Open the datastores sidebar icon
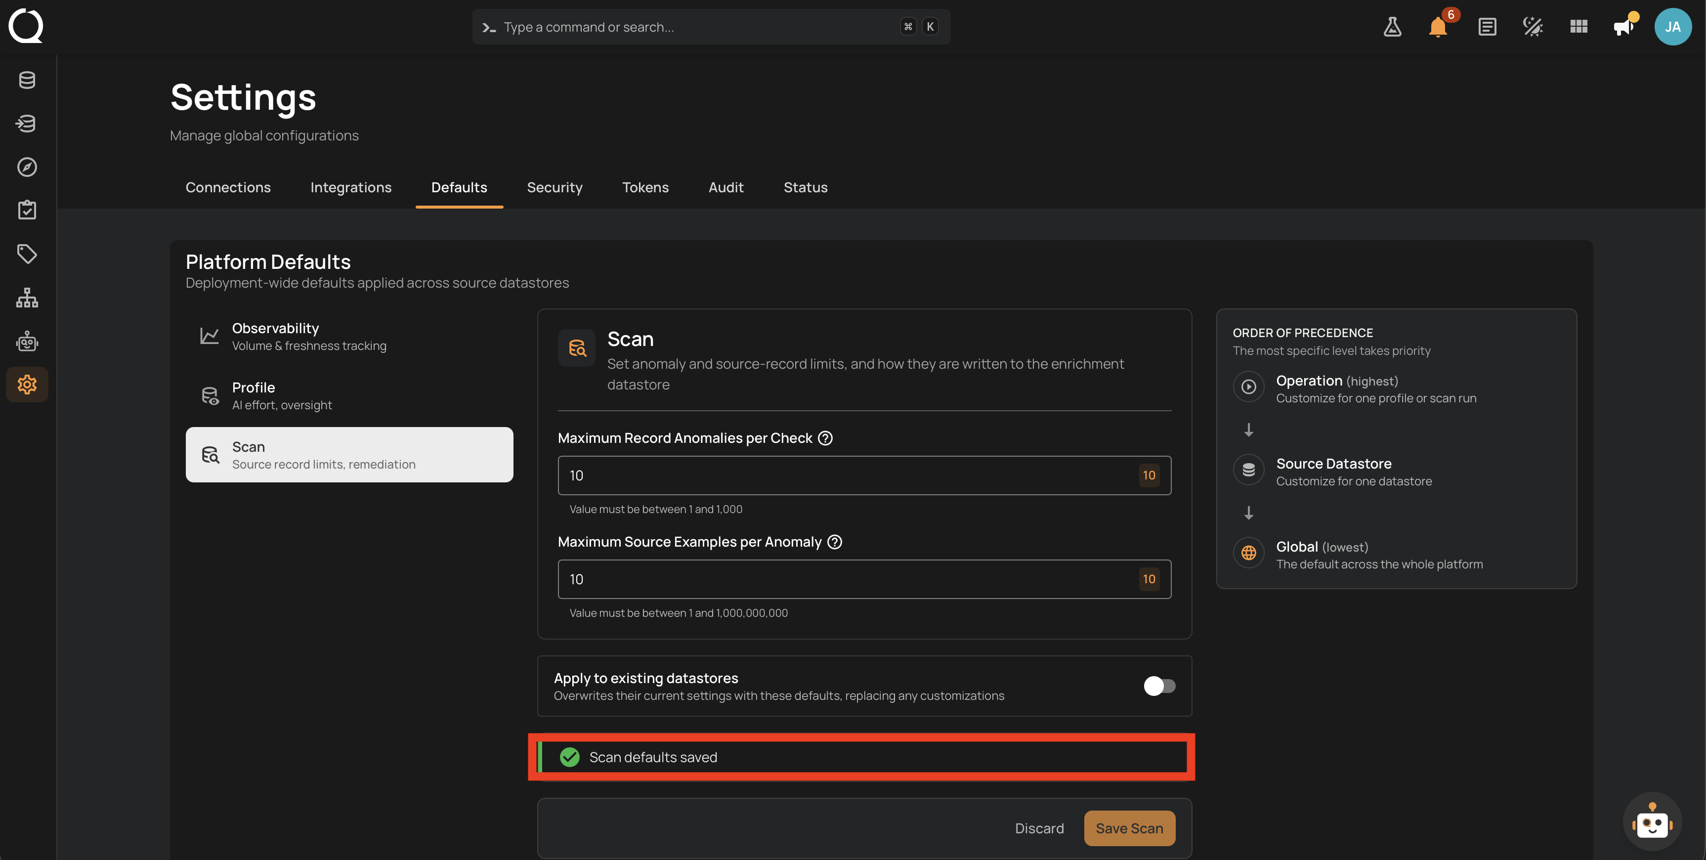 click(x=27, y=80)
